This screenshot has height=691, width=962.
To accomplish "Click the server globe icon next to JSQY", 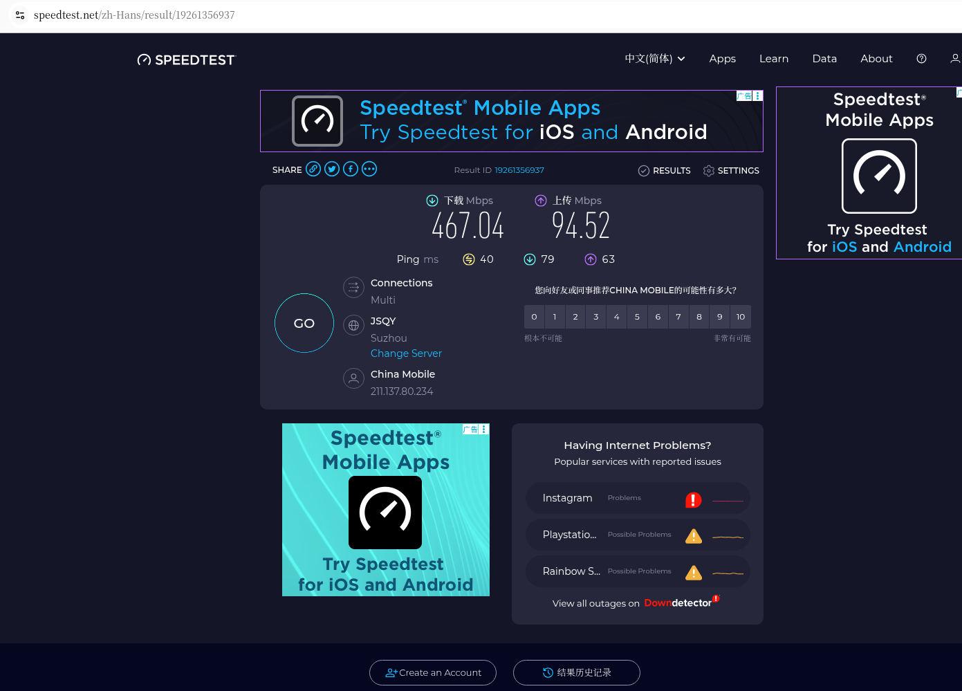I will pyautogui.click(x=353, y=325).
